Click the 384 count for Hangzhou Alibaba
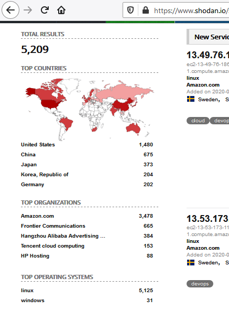 click(148, 236)
